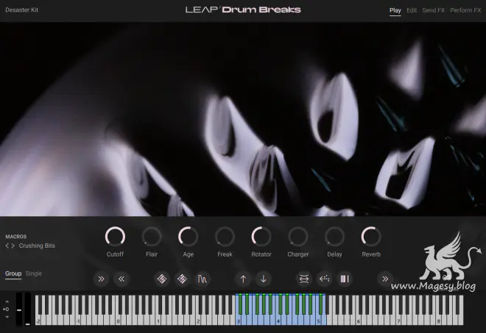
Task: Click the Cutoff knob
Action: coord(115,237)
